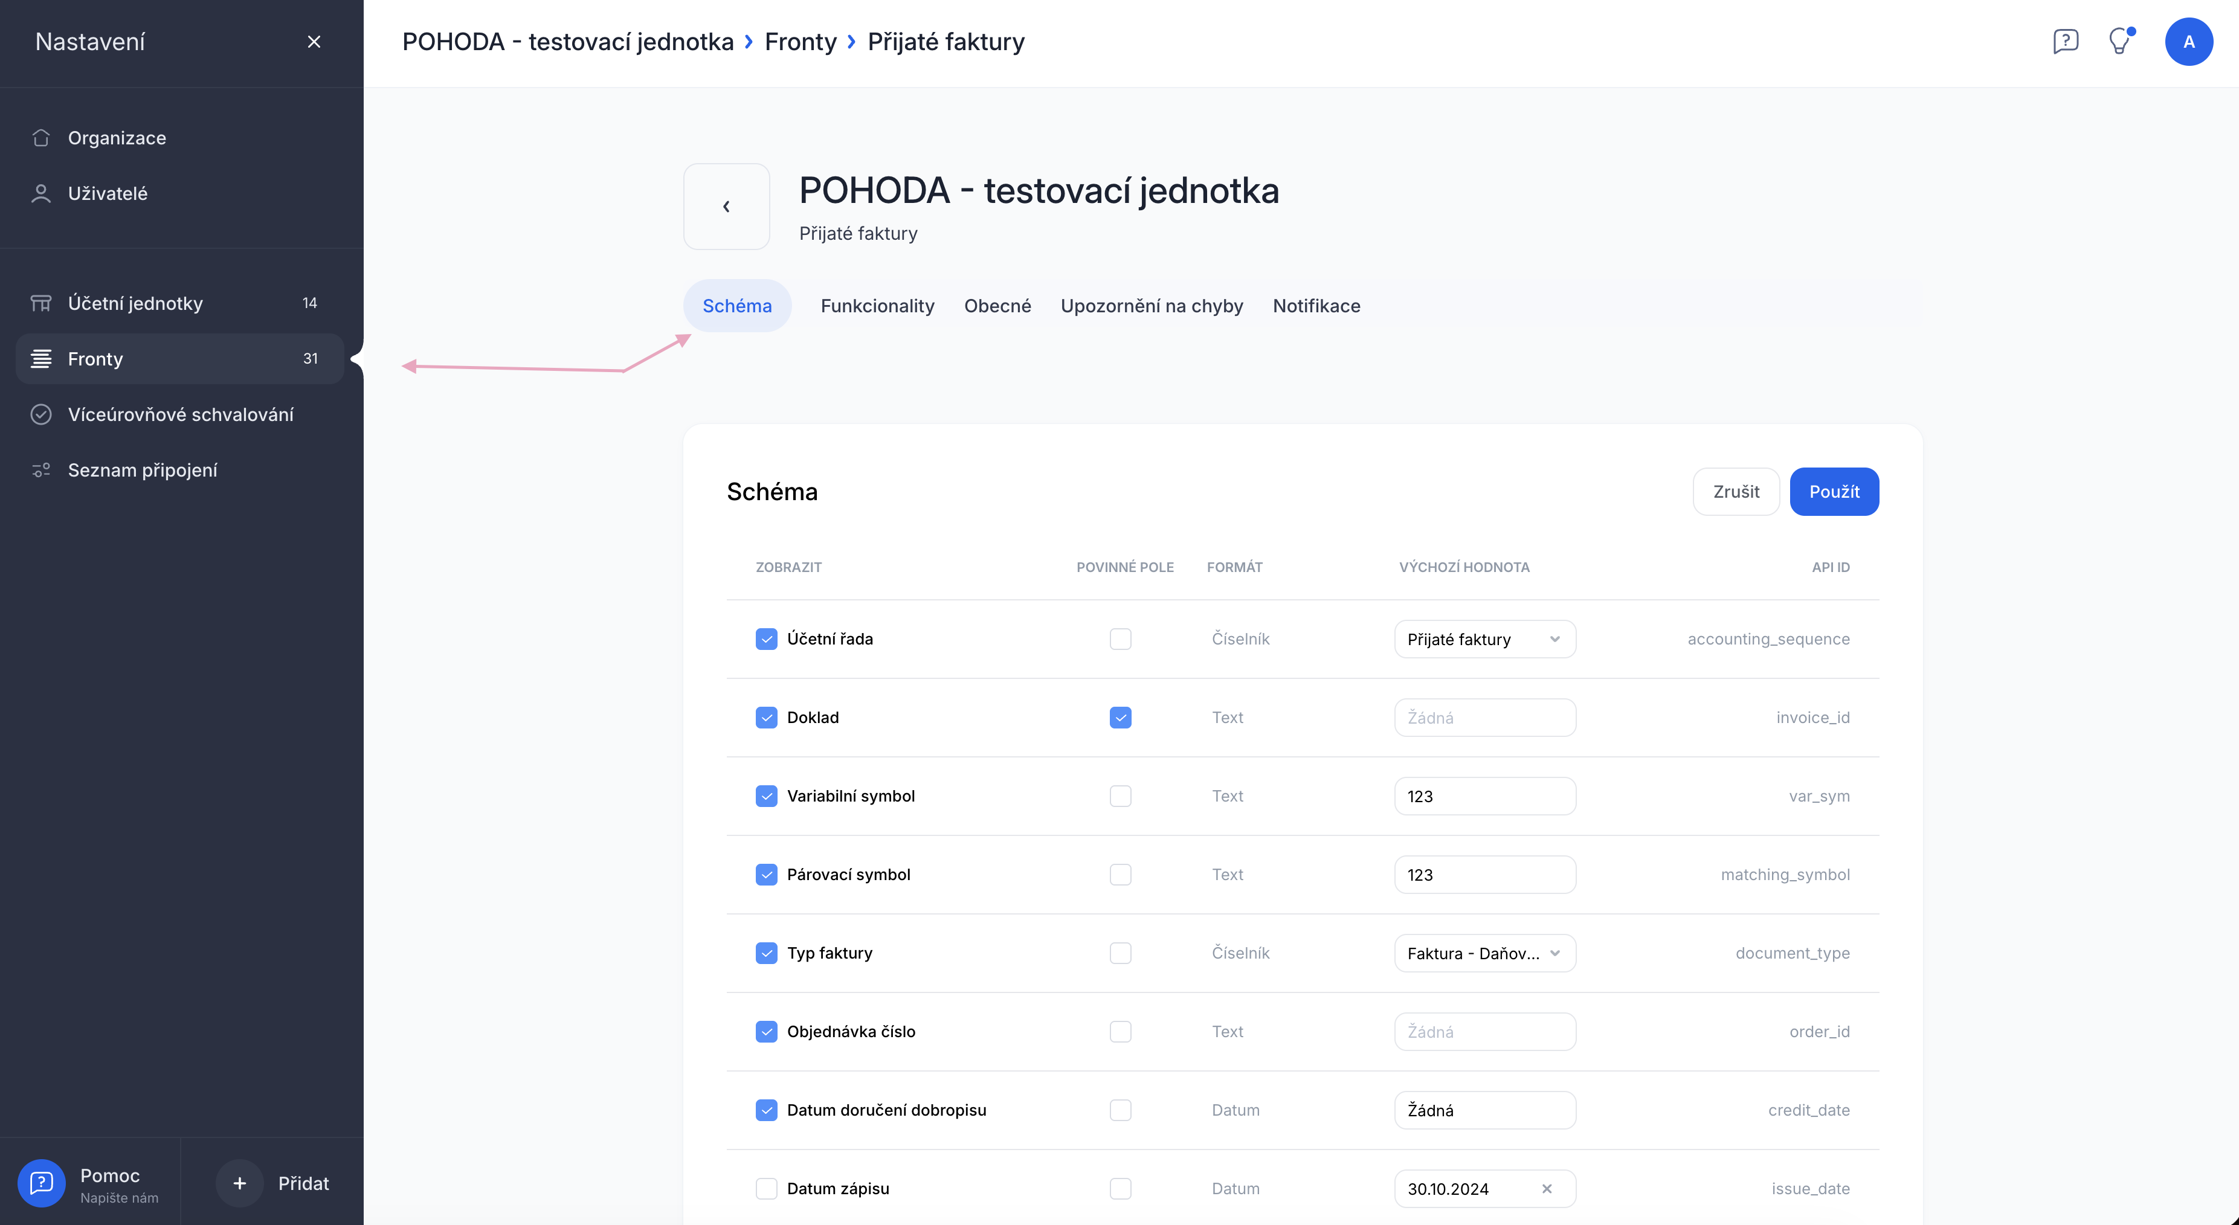Click the lightbulb icon in the top bar
The width and height of the screenshot is (2239, 1225).
coord(2120,41)
